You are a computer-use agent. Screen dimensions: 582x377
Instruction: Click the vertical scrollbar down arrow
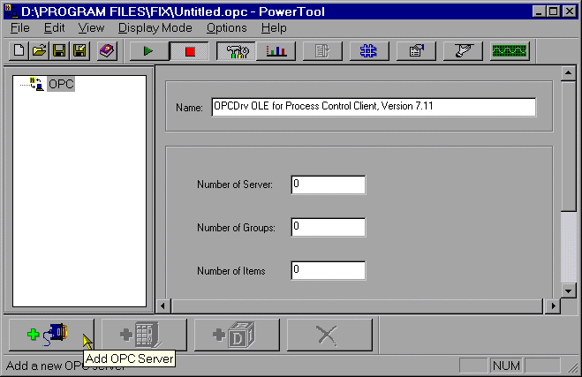[x=569, y=291]
